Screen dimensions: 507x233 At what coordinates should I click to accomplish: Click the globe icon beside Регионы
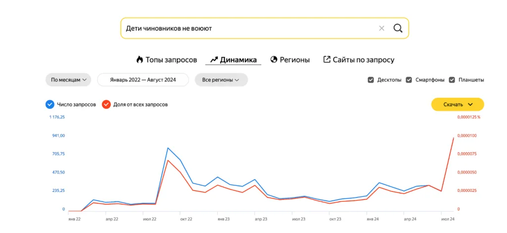click(274, 60)
